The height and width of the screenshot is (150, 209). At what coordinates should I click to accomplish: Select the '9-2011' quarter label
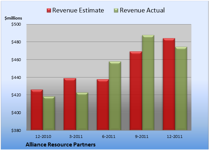point(142,136)
